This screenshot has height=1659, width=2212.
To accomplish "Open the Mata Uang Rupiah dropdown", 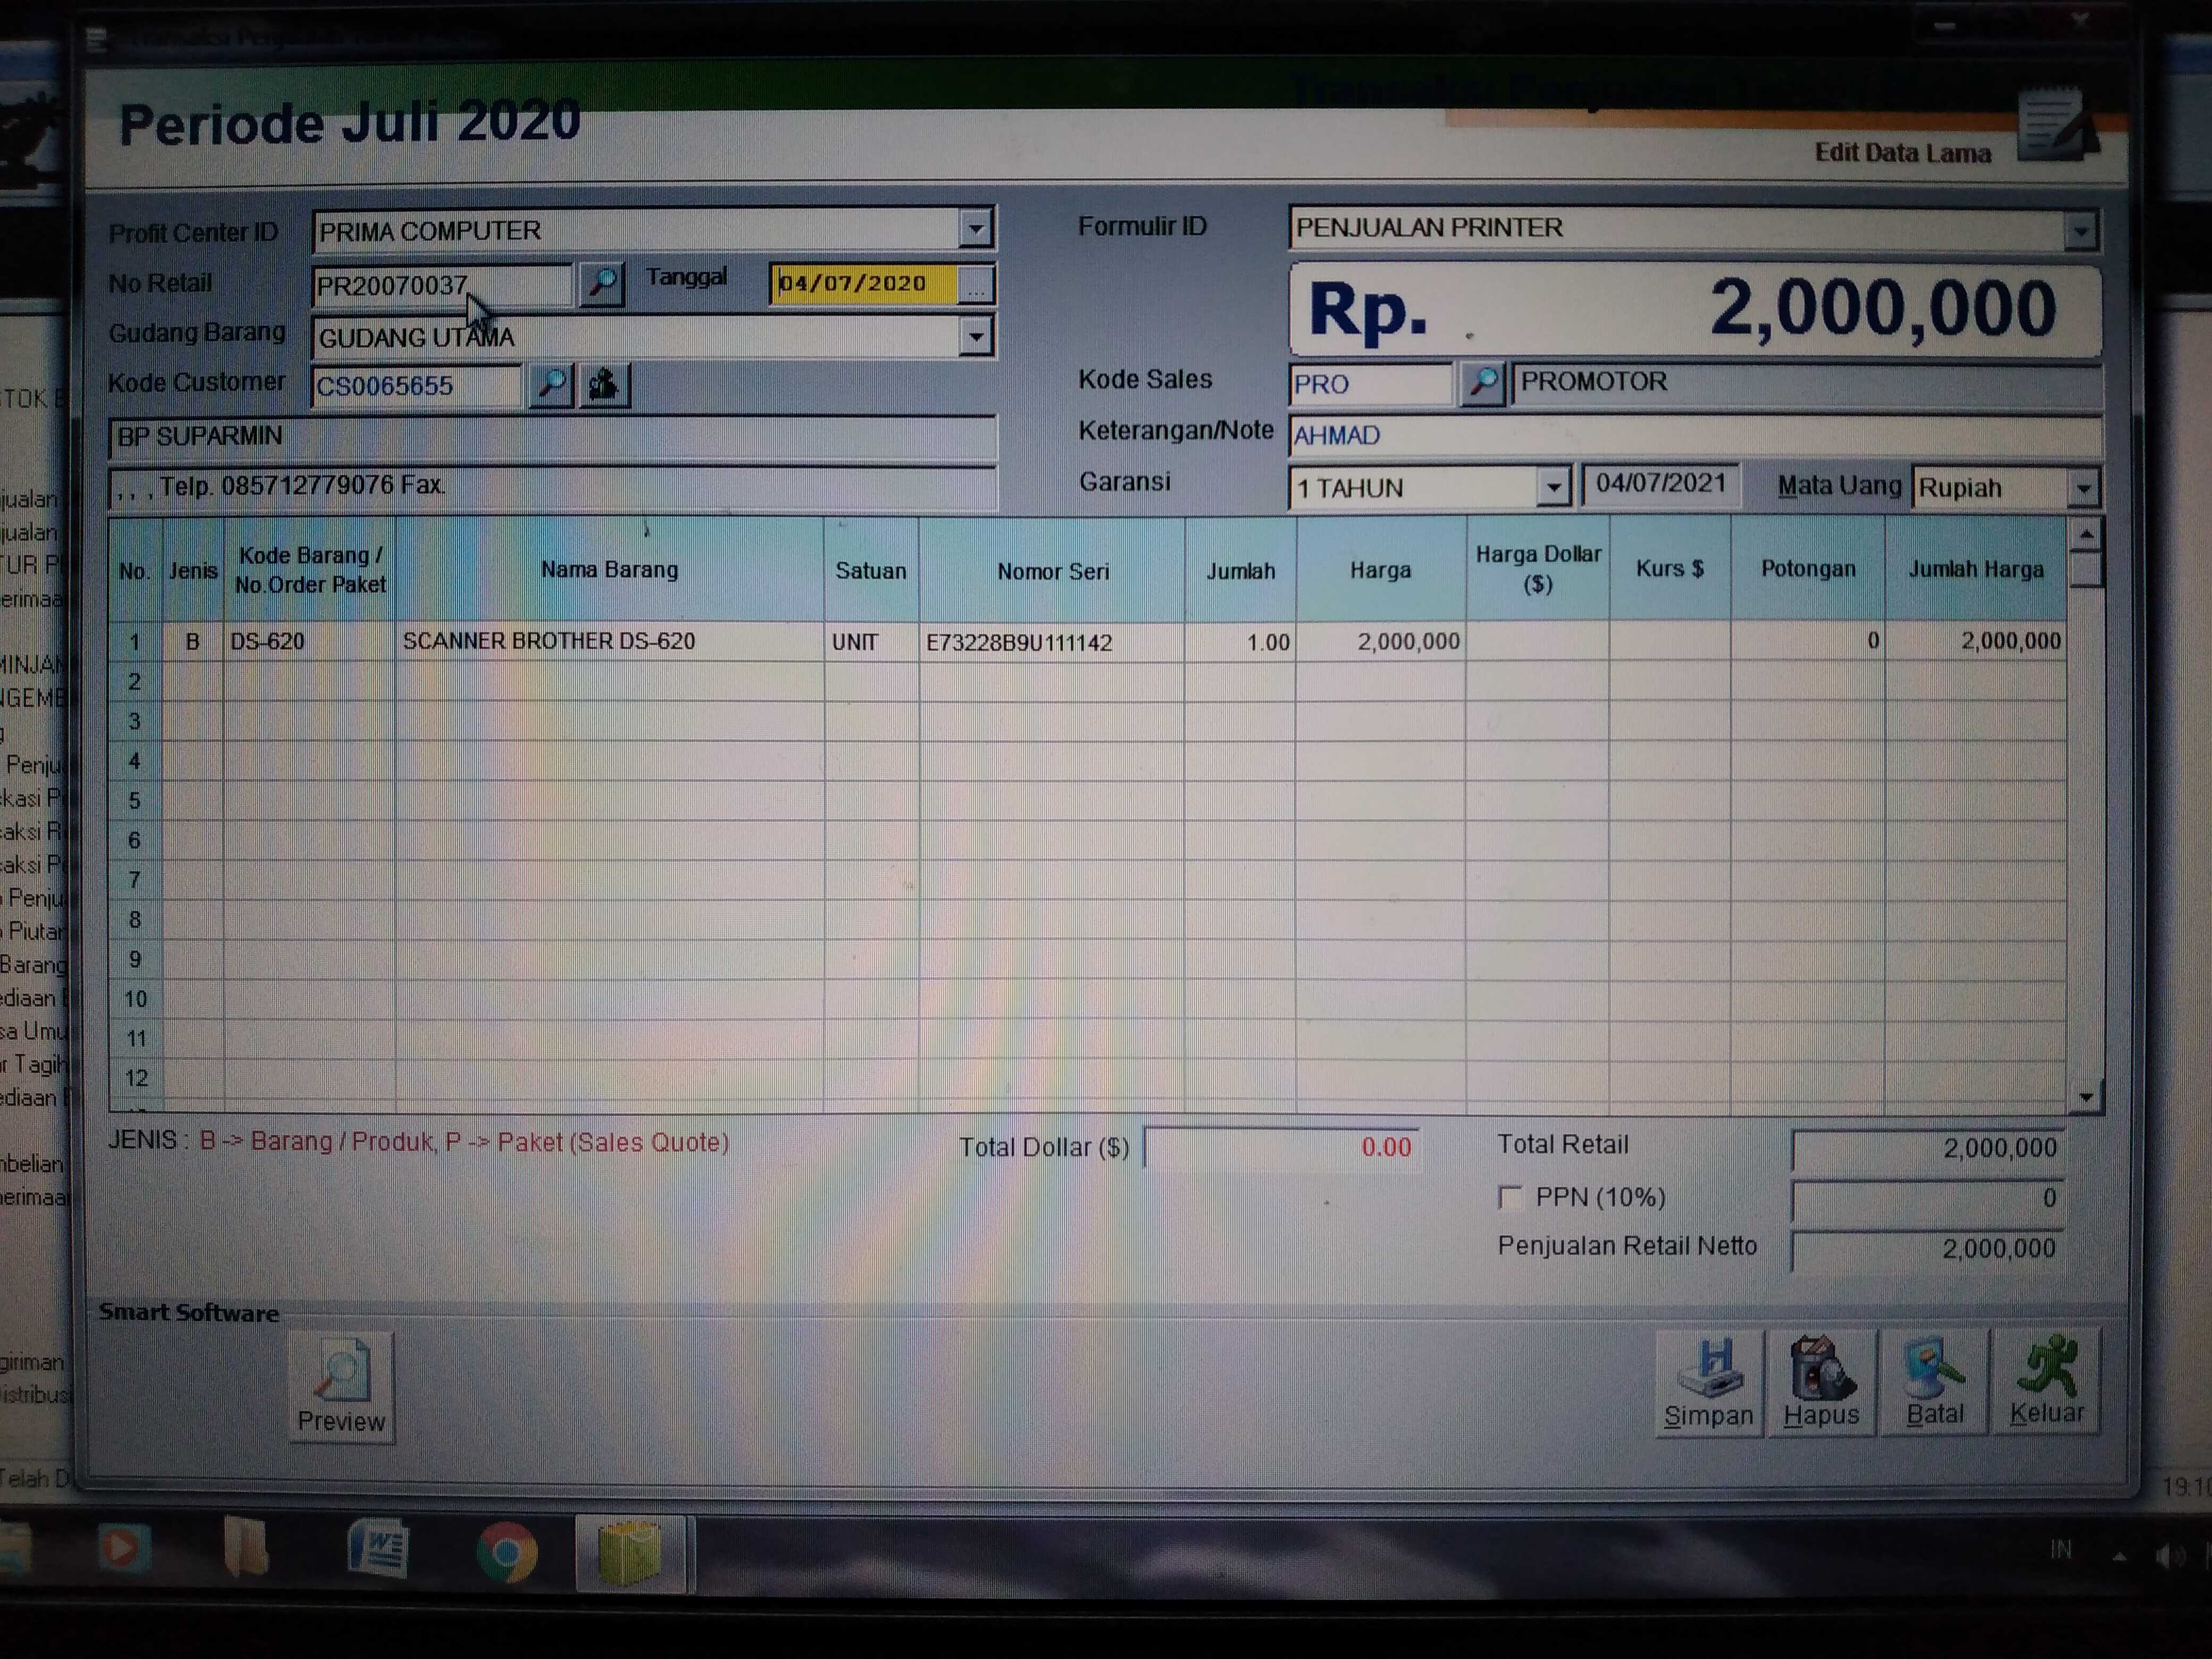I will point(2083,489).
